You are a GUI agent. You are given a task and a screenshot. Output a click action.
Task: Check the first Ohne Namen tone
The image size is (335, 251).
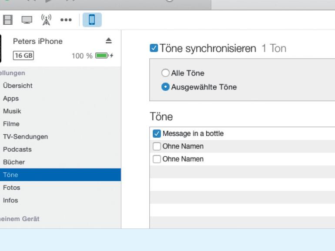pos(157,146)
